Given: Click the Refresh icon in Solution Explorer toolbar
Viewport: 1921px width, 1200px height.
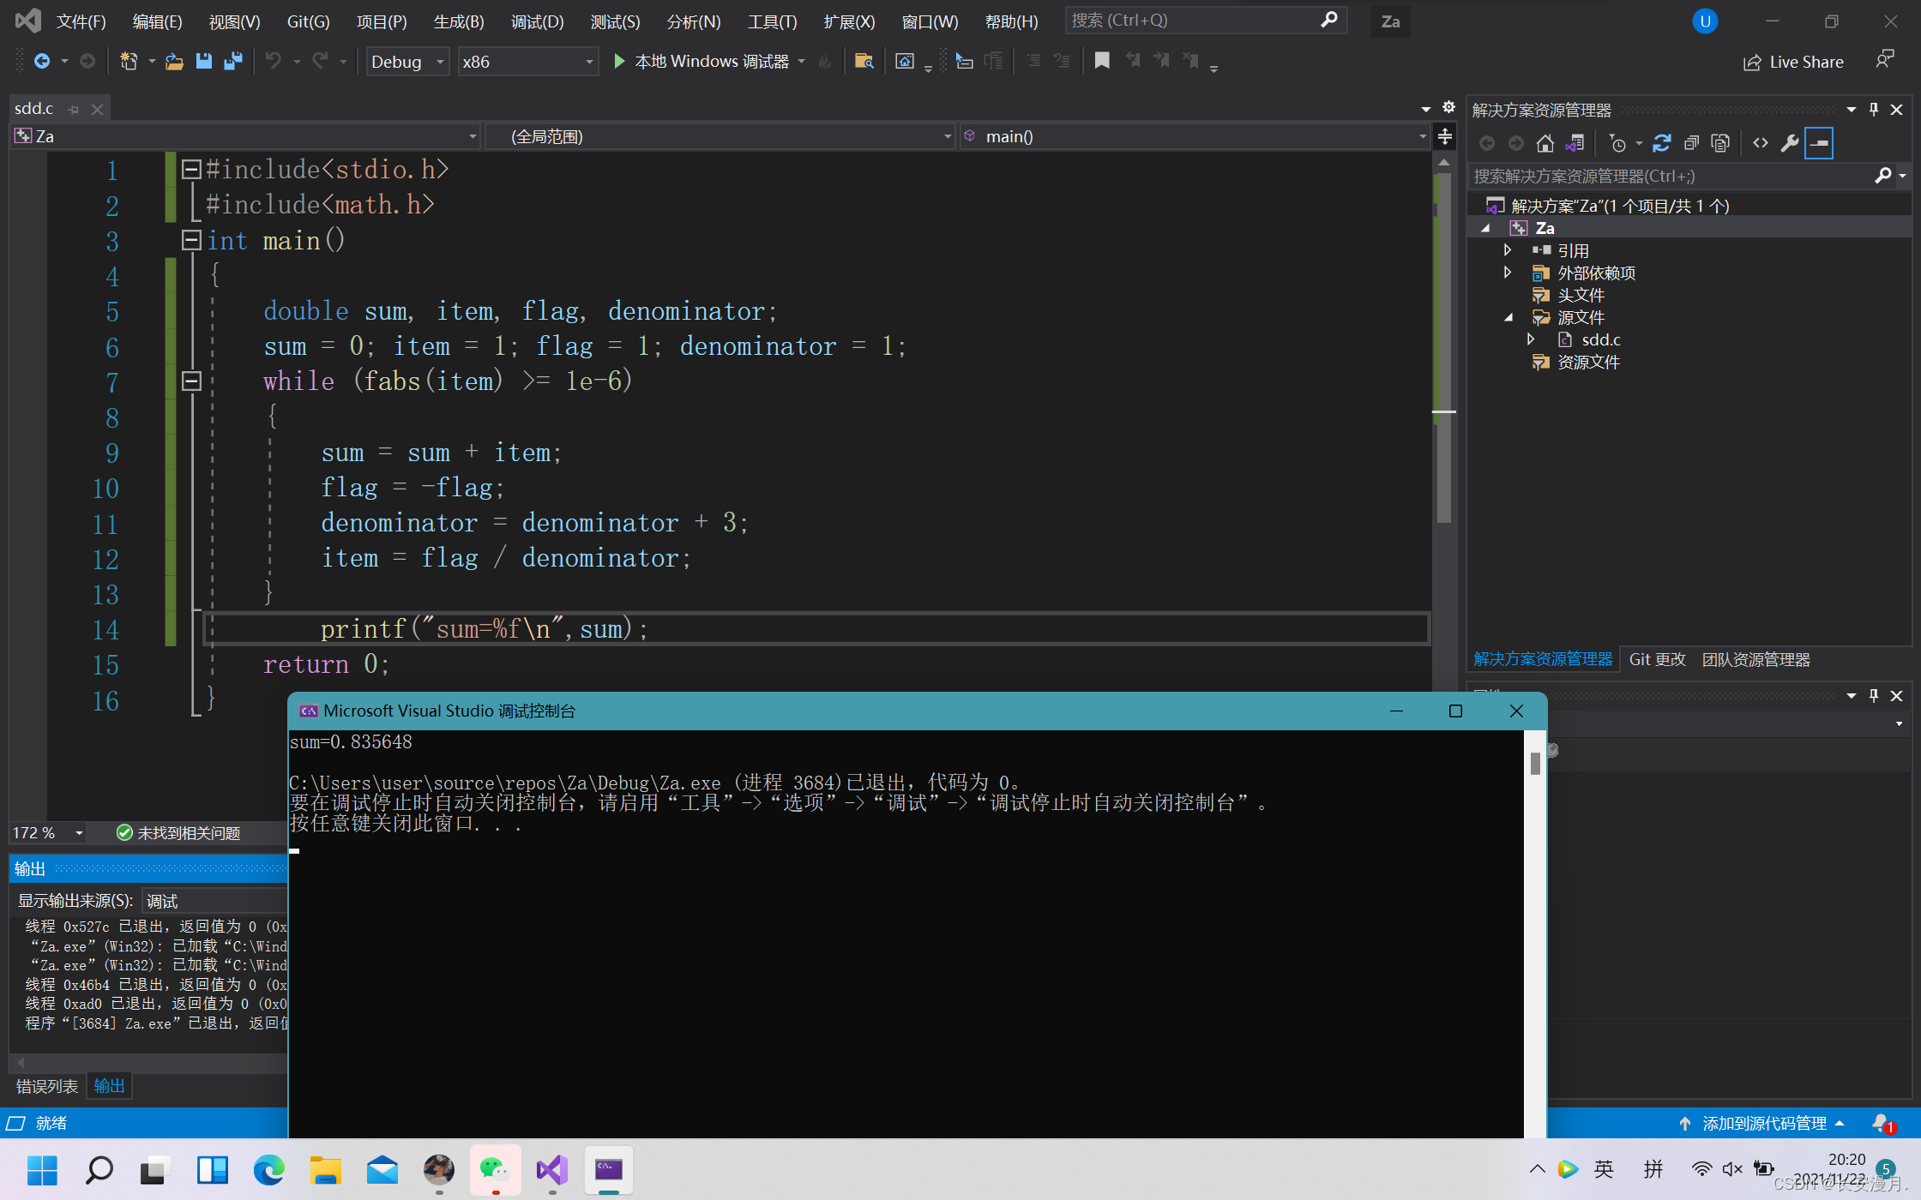Looking at the screenshot, I should (1661, 143).
